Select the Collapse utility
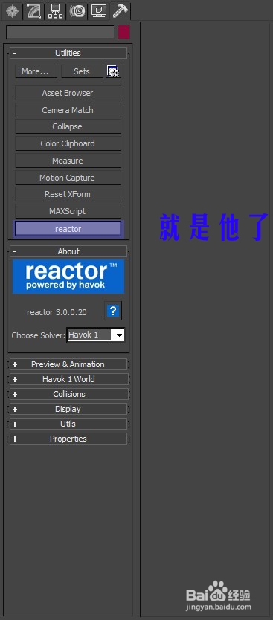The height and width of the screenshot is (620, 273). 68,127
